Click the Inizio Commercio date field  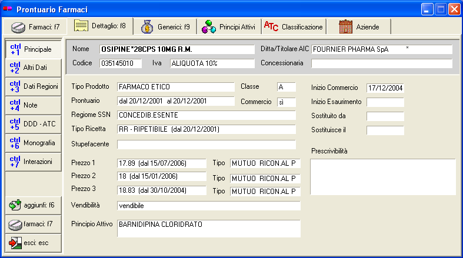pyautogui.click(x=385, y=88)
